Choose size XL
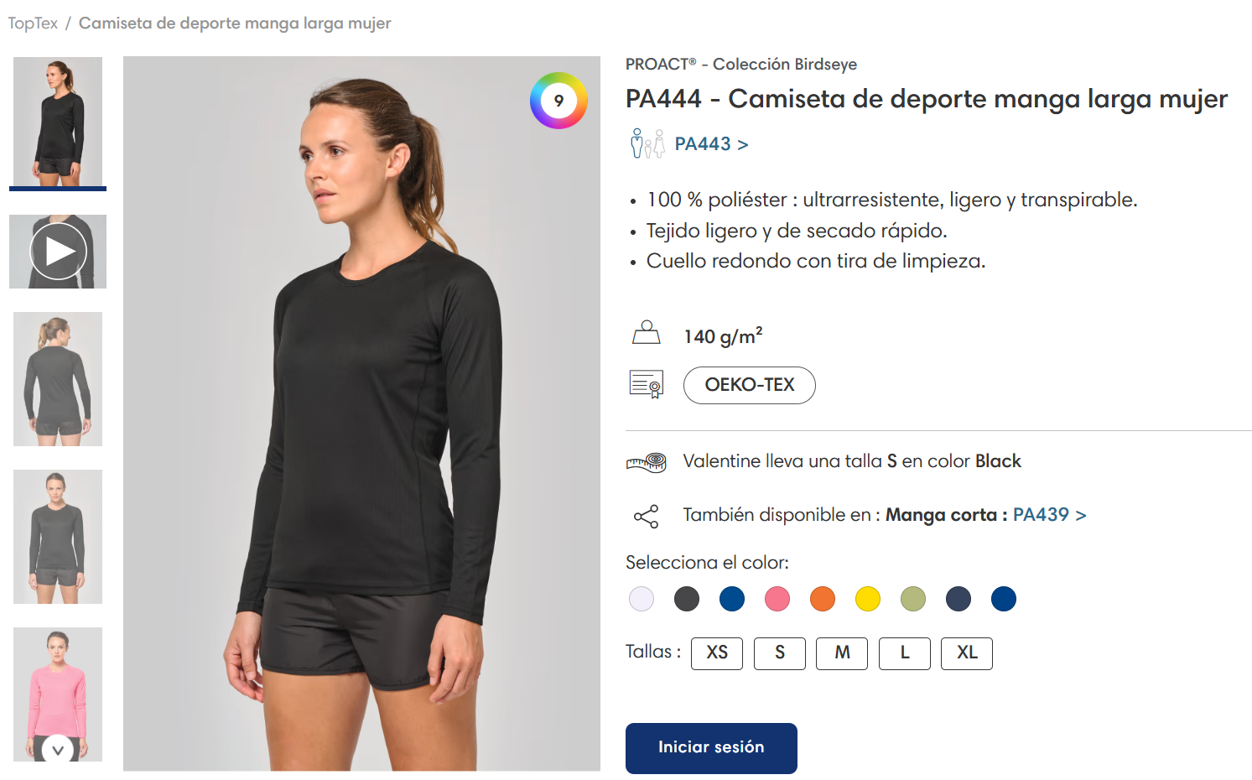 tap(967, 653)
